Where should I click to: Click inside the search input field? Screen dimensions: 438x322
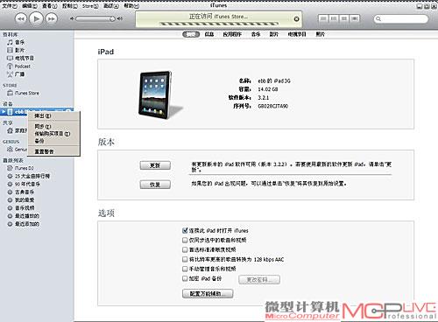(x=401, y=19)
